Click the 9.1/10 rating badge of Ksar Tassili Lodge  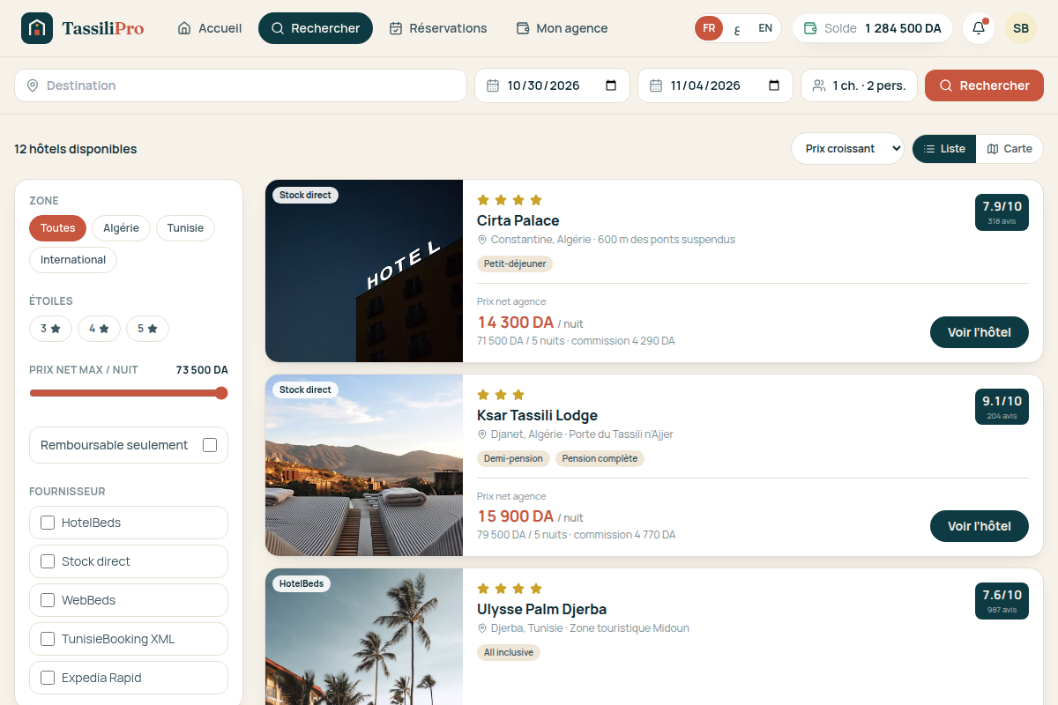(x=1002, y=407)
